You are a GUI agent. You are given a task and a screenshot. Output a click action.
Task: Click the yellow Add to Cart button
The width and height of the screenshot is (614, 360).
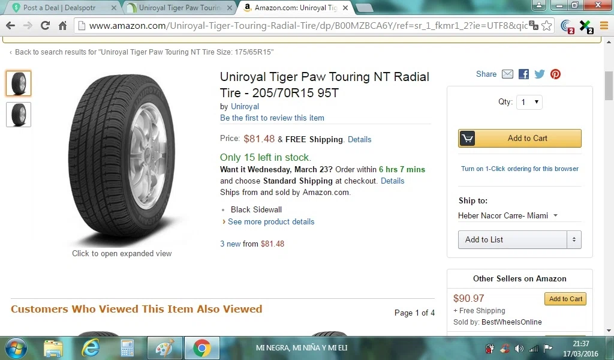point(519,139)
